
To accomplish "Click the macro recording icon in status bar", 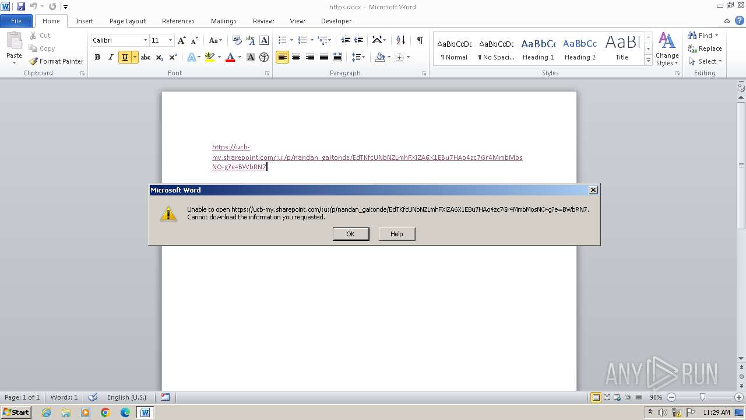I will (165, 397).
